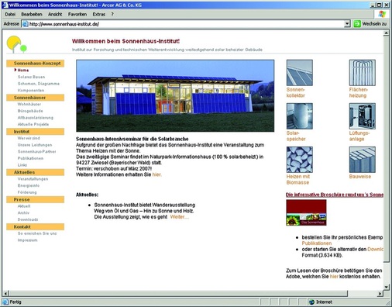Screen dimensions: 392x307
Task: Open Publikationen sidebar link
Action: click(x=30, y=158)
